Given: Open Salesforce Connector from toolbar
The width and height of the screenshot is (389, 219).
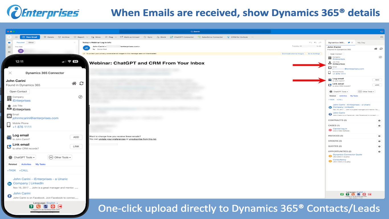Looking at the screenshot, I should coord(210,37).
